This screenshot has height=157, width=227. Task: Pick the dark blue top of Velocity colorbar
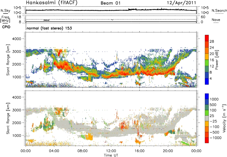coord(207,96)
